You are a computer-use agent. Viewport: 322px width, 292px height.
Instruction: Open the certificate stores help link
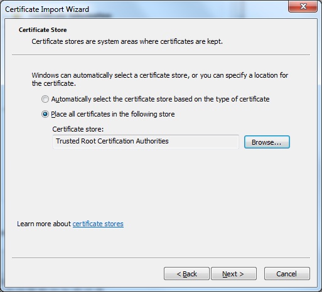click(98, 224)
